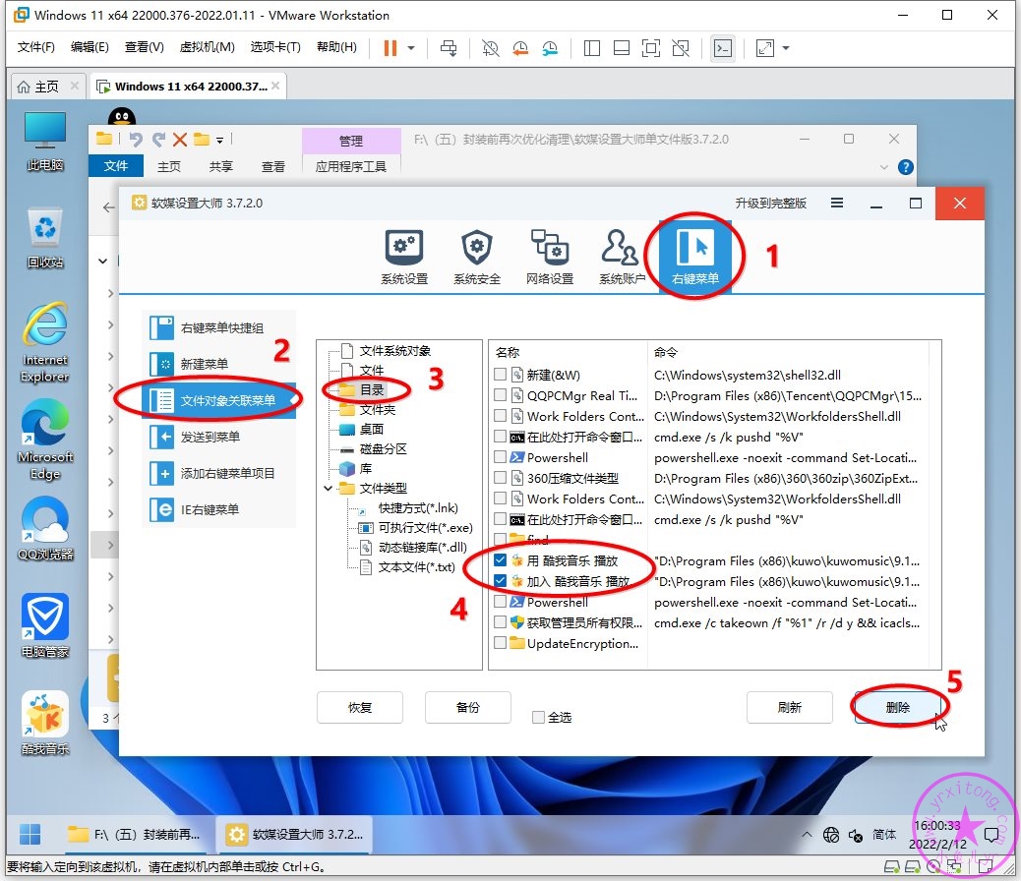Toggle the 全选 checkbox

pyautogui.click(x=538, y=717)
